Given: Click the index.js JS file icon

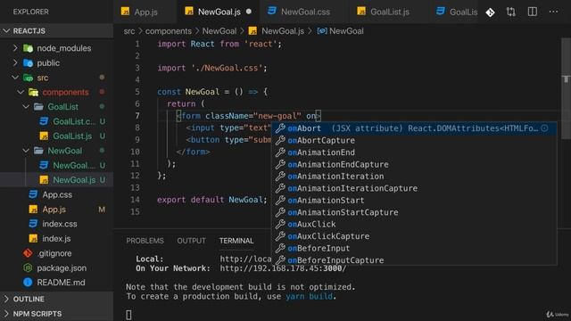Looking at the screenshot, I should click(x=33, y=238).
